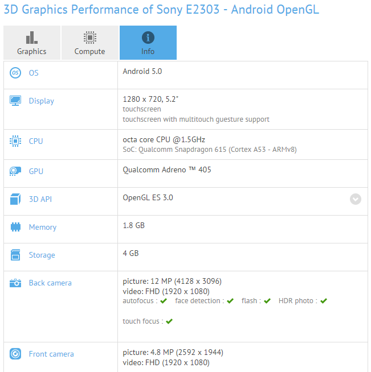Click the Display monitor icon
The image size is (371, 372).
point(15,101)
